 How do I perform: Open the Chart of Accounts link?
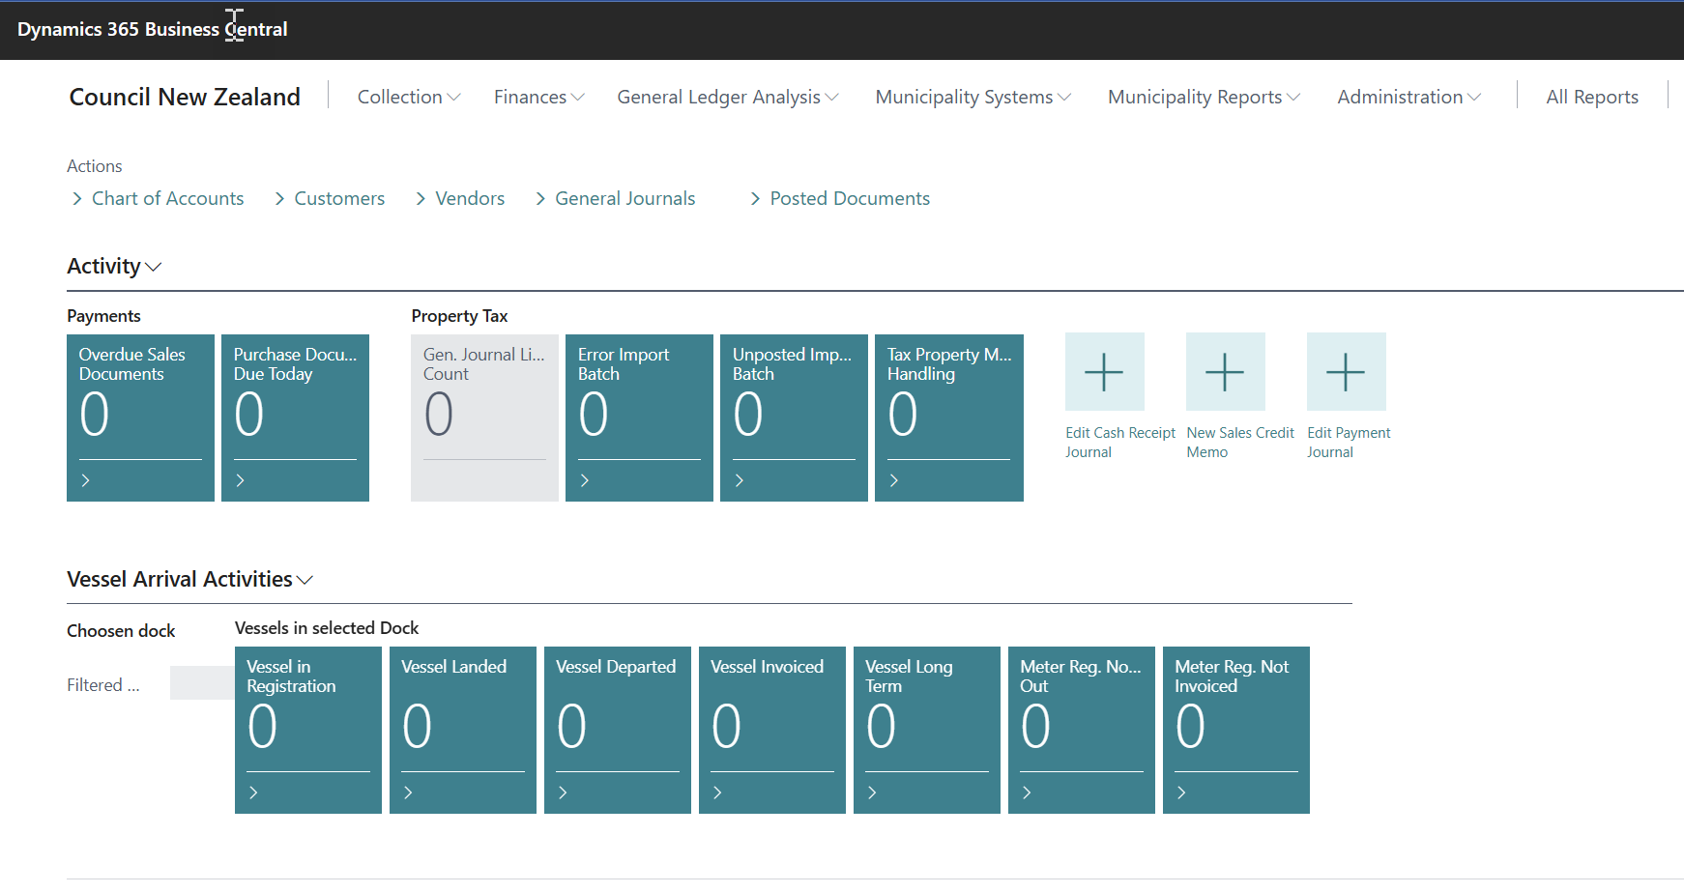pyautogui.click(x=167, y=198)
